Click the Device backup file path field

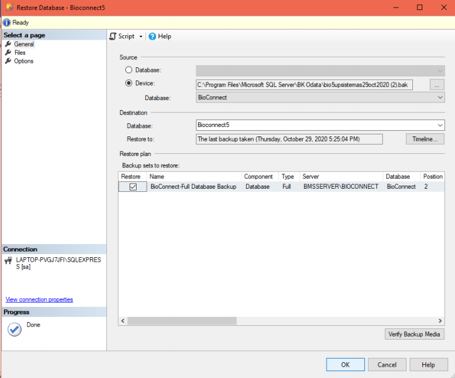[304, 85]
